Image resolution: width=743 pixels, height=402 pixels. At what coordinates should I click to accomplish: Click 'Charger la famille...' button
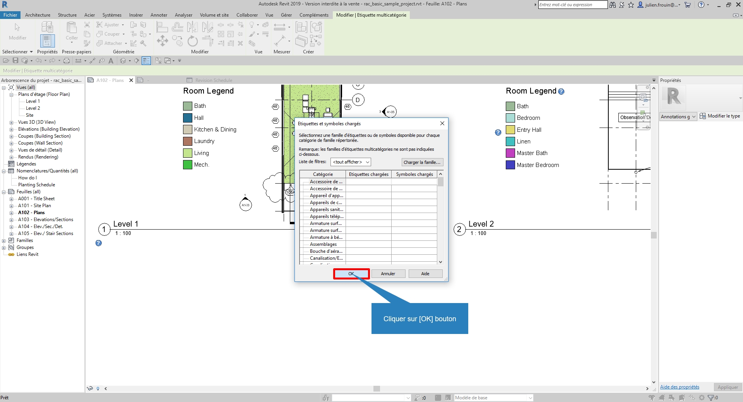click(422, 162)
